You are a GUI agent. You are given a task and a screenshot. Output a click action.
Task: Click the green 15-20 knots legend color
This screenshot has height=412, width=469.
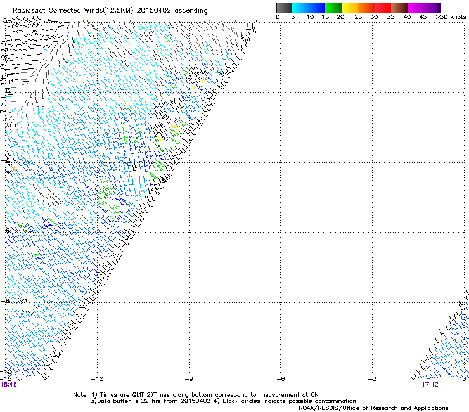pyautogui.click(x=333, y=8)
